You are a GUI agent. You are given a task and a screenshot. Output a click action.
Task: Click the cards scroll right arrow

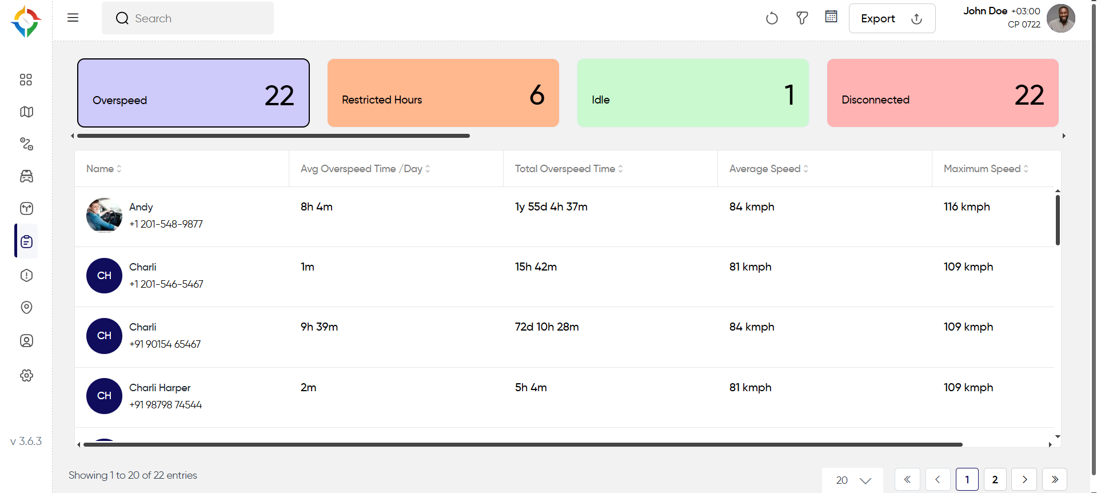point(1064,136)
